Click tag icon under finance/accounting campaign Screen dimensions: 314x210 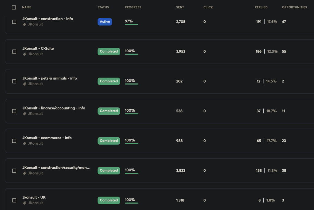click(x=25, y=114)
